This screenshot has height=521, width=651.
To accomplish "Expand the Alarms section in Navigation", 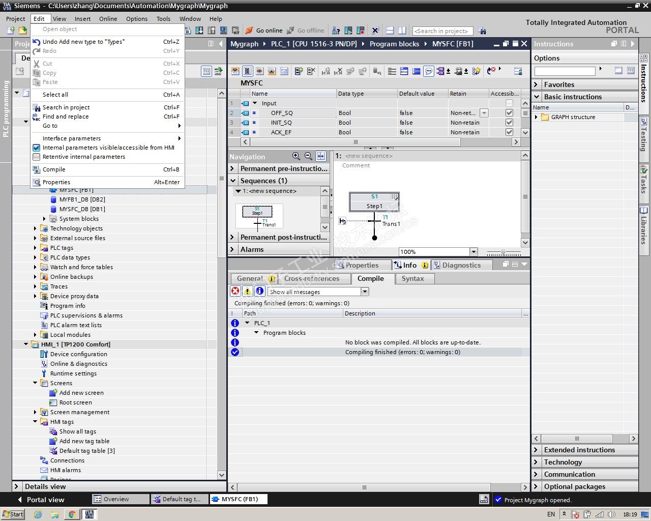I will pos(232,249).
